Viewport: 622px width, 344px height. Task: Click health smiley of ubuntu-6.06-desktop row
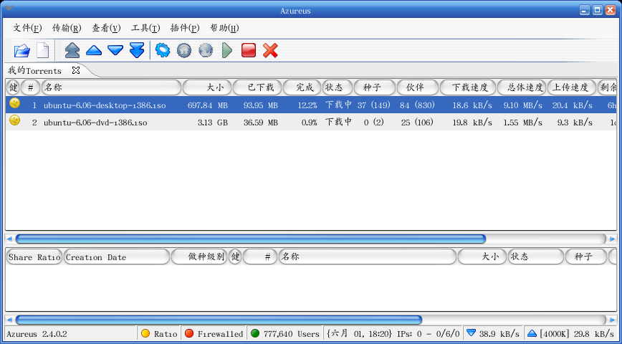point(14,103)
